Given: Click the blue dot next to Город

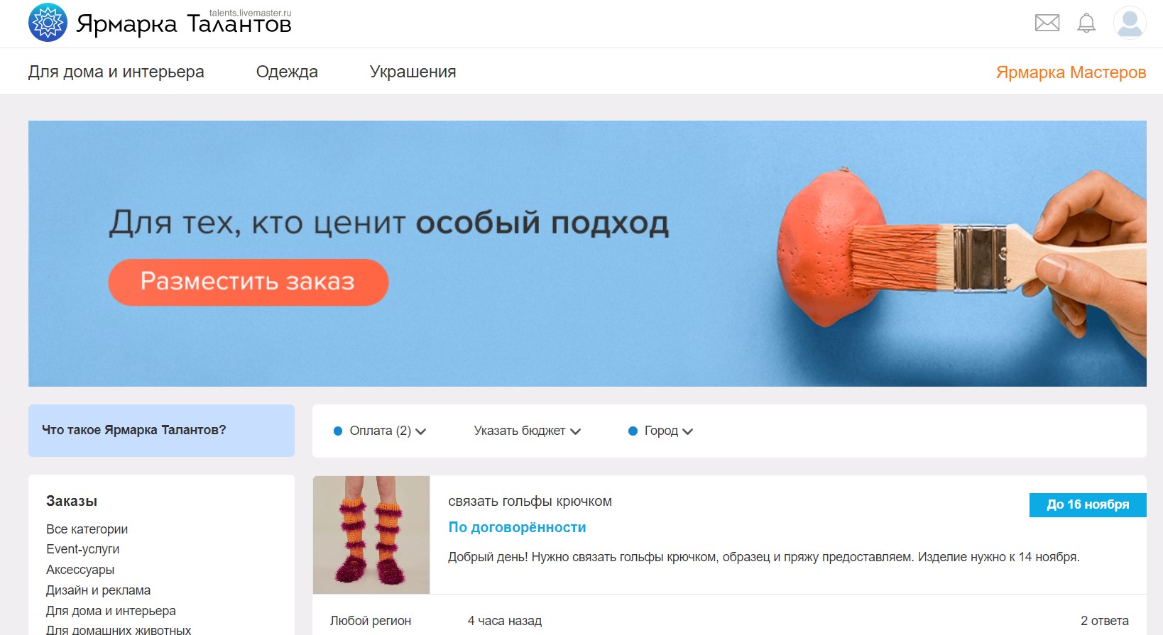Looking at the screenshot, I should (x=633, y=431).
